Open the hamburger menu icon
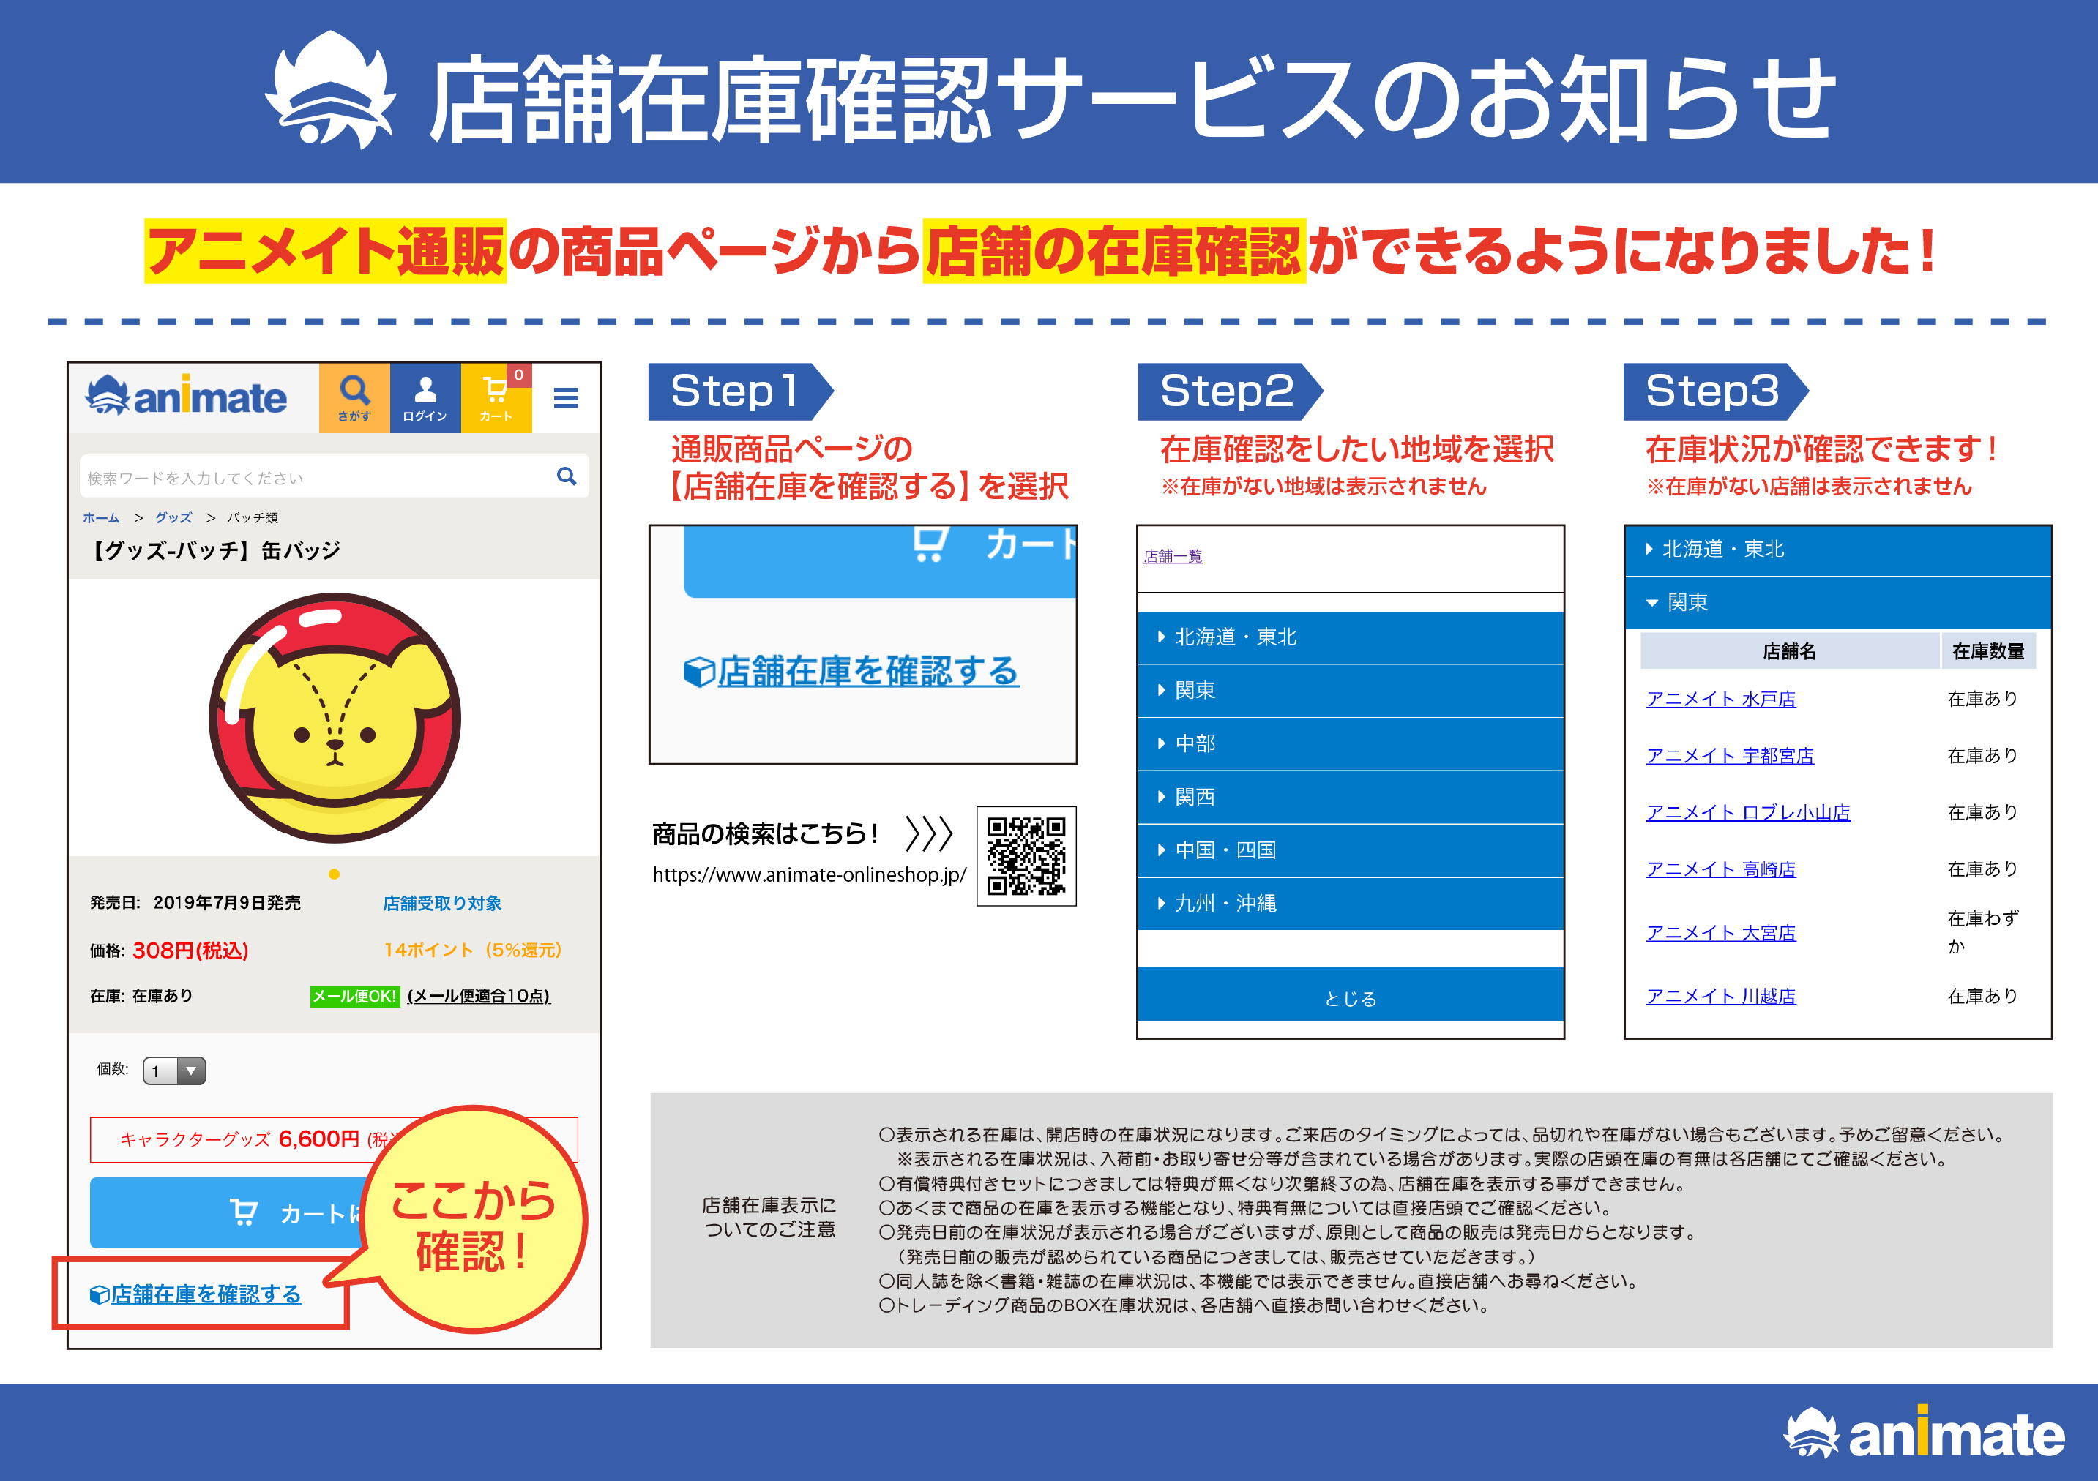The height and width of the screenshot is (1481, 2098). click(x=566, y=397)
